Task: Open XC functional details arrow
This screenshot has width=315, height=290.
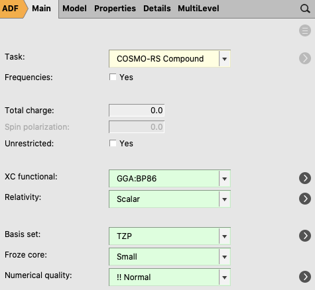Action: pyautogui.click(x=305, y=178)
